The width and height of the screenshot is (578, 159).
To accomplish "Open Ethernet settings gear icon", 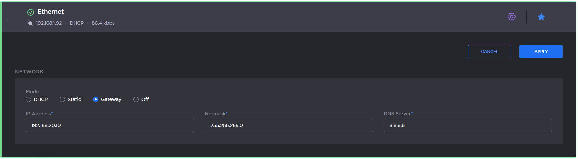I will pyautogui.click(x=511, y=17).
